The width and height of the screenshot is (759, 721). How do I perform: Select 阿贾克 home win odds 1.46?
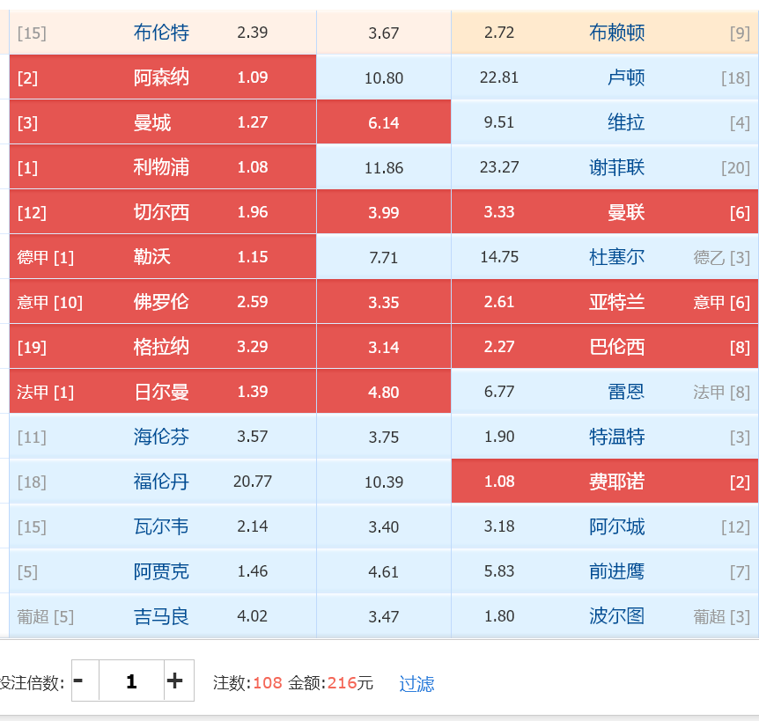pyautogui.click(x=163, y=571)
